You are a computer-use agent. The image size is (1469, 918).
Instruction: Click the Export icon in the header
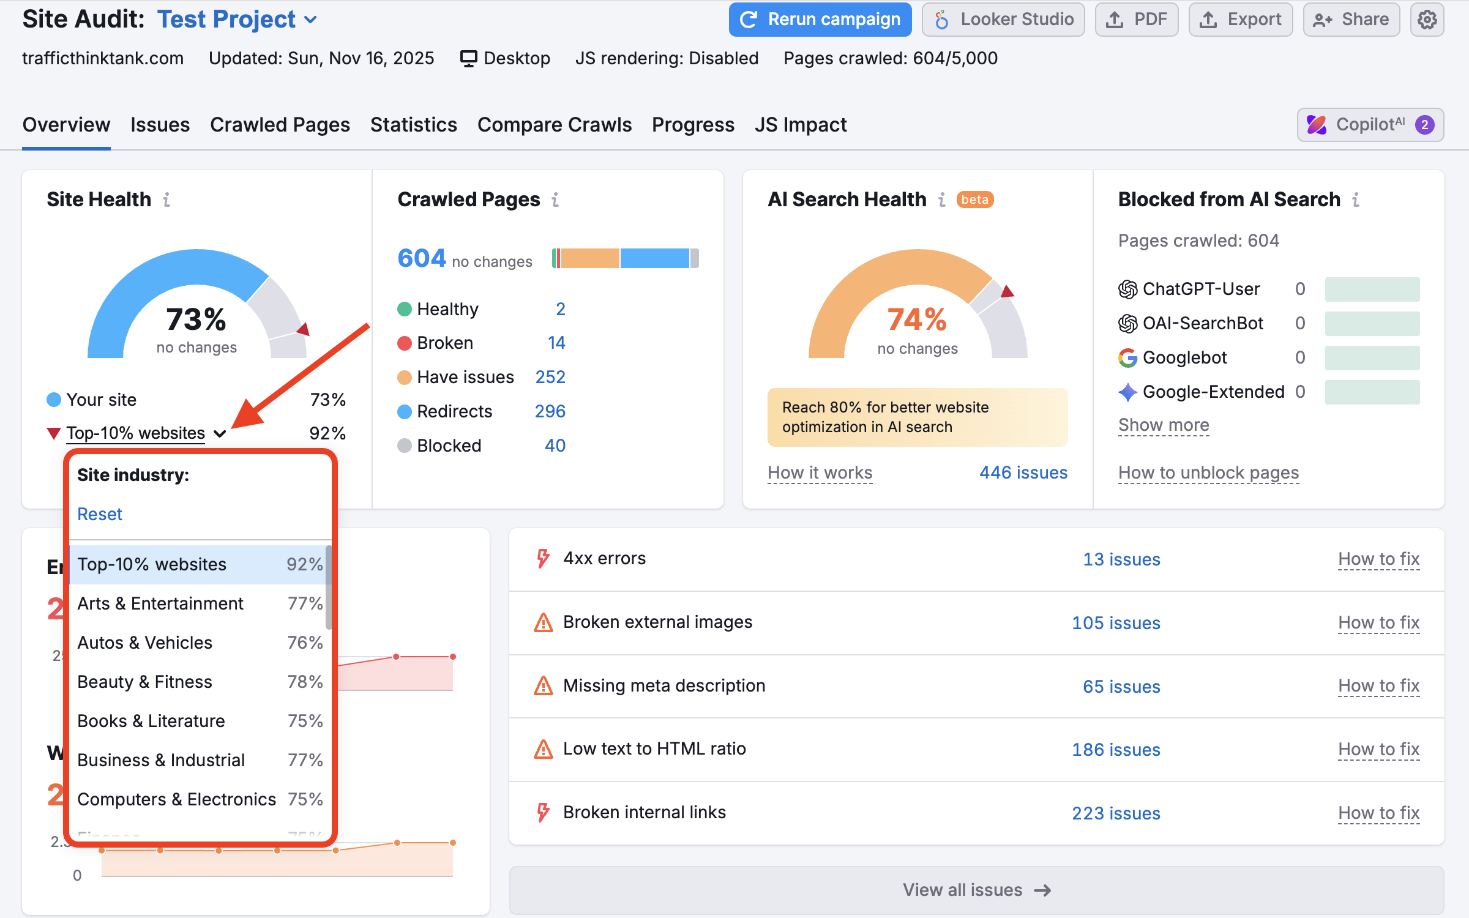[x=1210, y=19]
